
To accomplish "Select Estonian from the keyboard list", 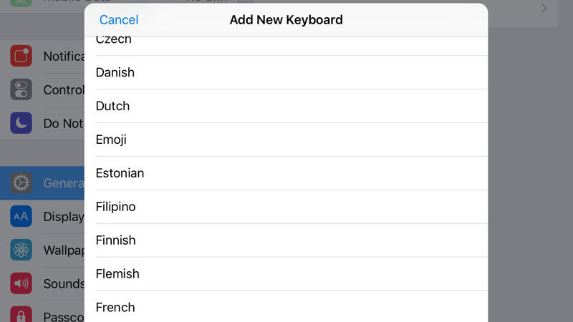I will point(286,173).
